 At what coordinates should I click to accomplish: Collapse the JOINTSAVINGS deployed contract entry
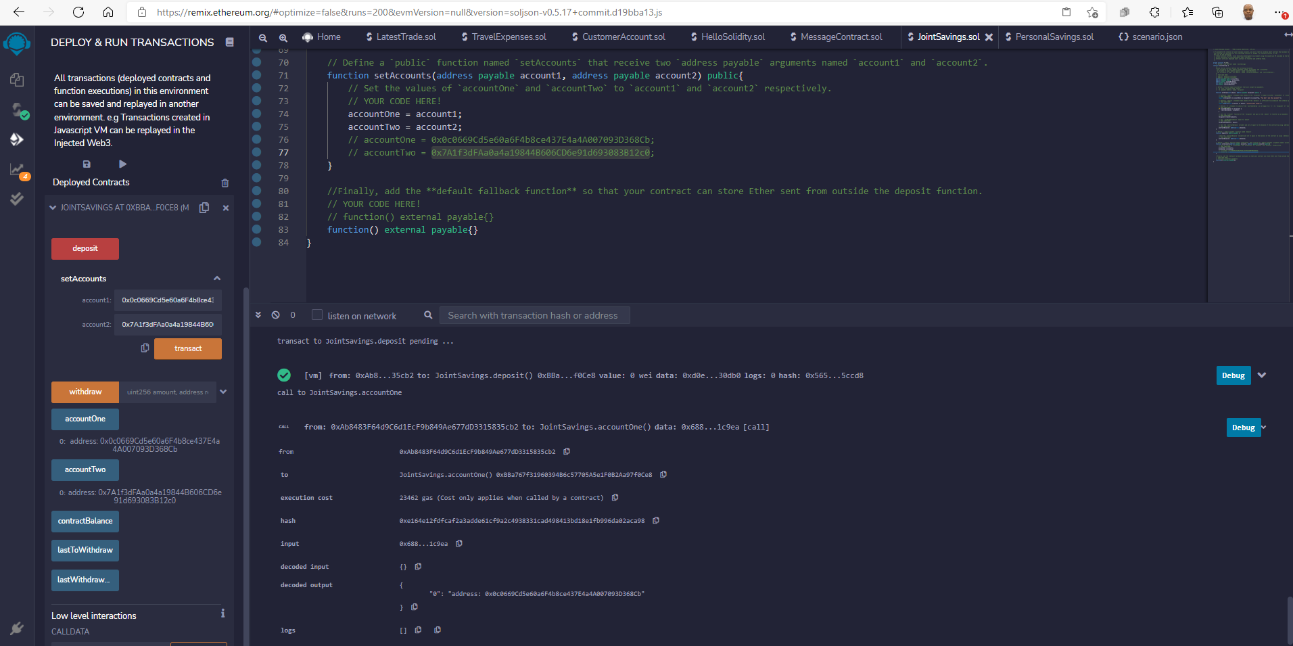coord(53,208)
